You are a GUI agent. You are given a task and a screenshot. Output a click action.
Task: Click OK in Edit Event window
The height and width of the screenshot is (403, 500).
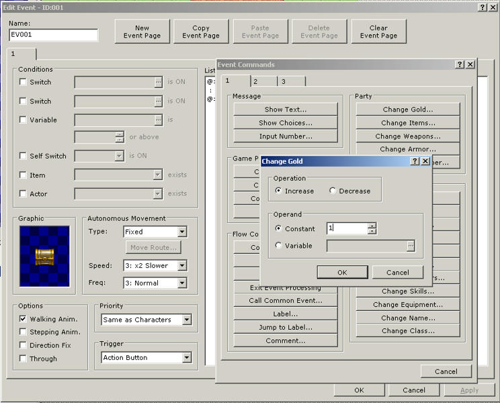coord(359,390)
